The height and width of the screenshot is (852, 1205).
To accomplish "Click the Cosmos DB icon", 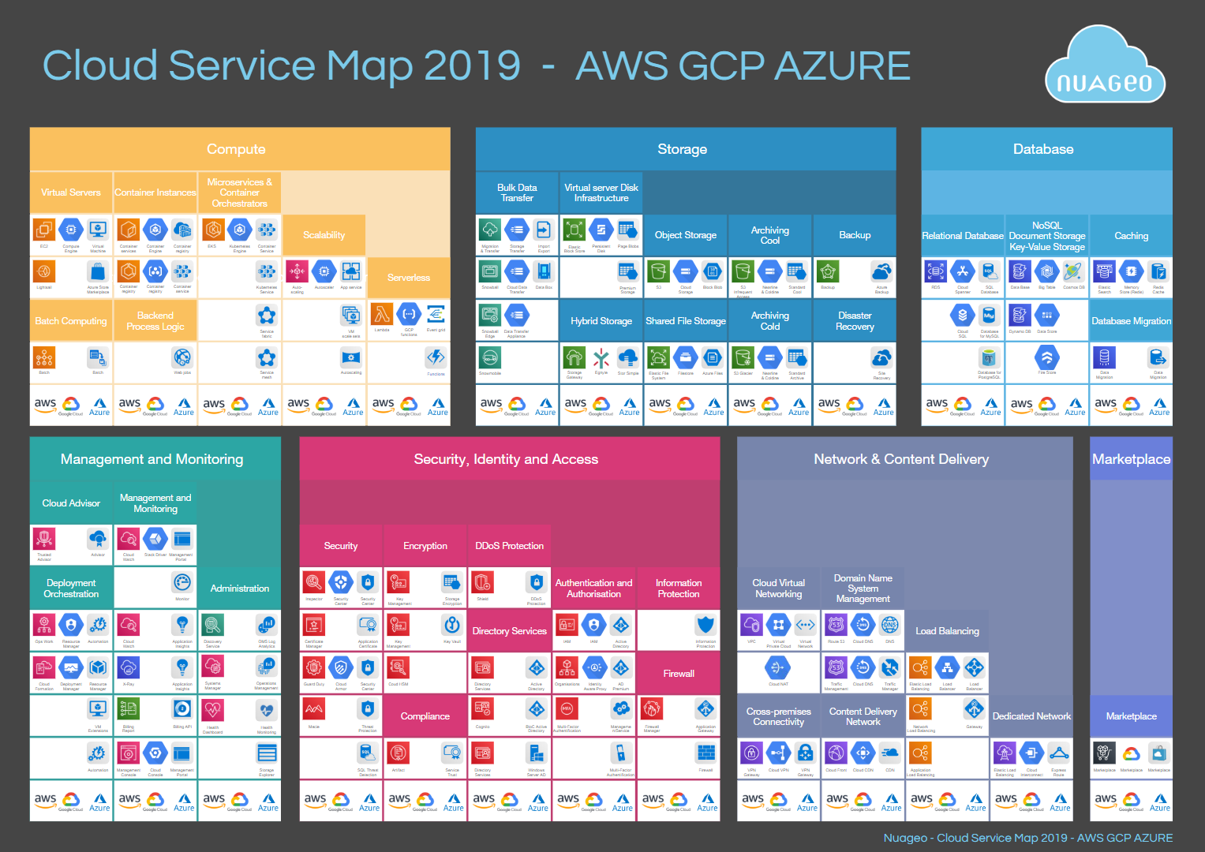I will click(1073, 272).
